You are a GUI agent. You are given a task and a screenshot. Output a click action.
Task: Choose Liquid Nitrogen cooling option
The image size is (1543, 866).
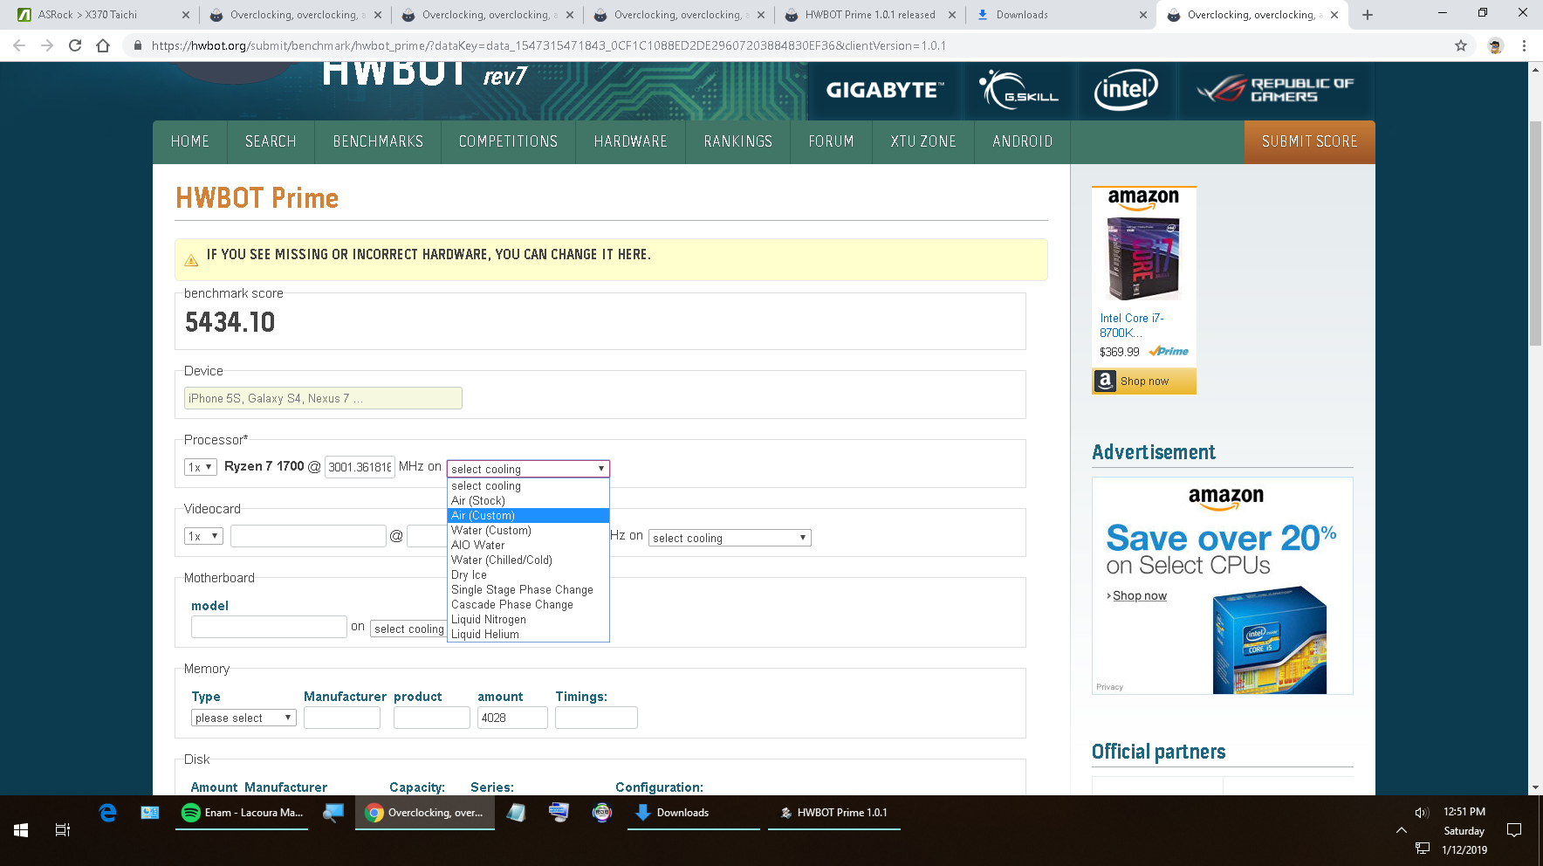pyautogui.click(x=528, y=620)
